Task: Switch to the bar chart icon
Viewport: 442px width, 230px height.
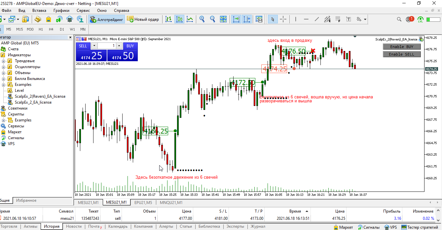Action: (x=169, y=19)
